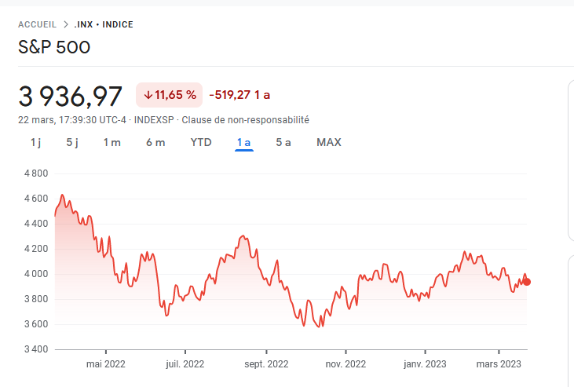Image resolution: width=574 pixels, height=387 pixels.
Task: Select the active 1 a range tab
Action: tap(243, 142)
